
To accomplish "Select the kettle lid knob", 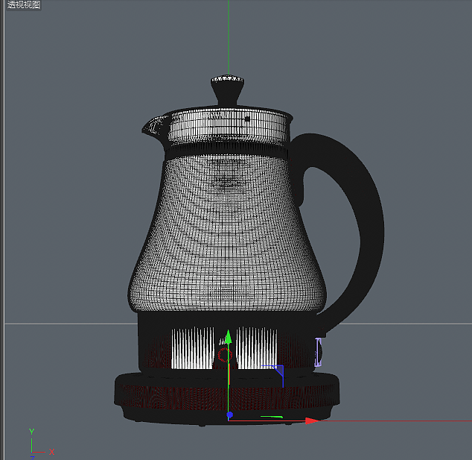I will click(x=228, y=89).
